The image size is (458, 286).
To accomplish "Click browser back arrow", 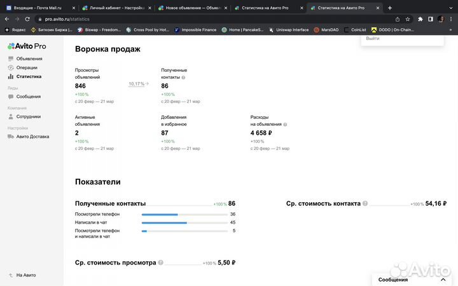I will [7, 19].
